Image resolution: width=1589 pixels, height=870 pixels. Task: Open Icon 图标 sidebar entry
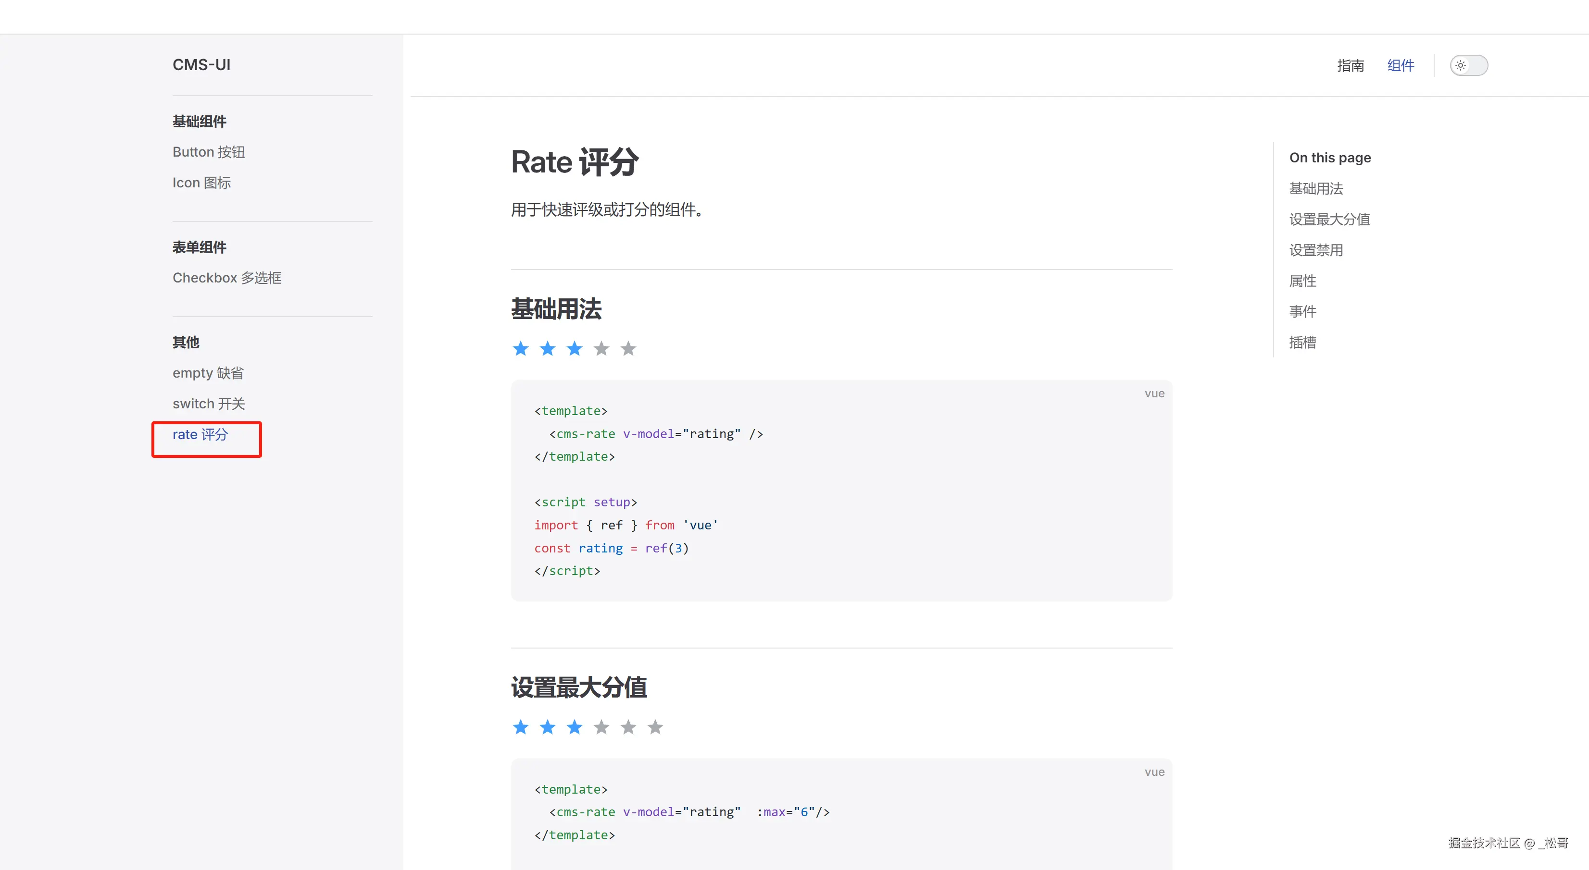[201, 183]
